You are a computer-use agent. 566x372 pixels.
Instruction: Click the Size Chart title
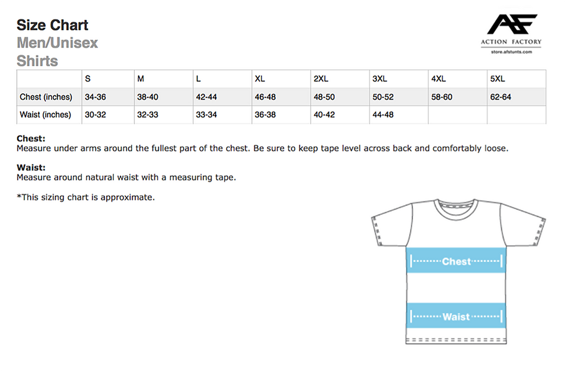(x=53, y=25)
